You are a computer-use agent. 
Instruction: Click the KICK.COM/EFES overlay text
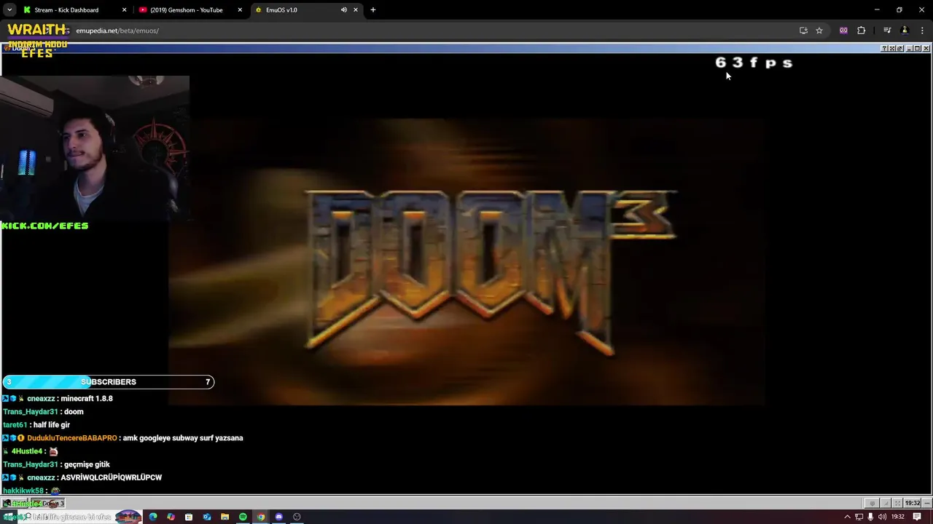(x=44, y=226)
